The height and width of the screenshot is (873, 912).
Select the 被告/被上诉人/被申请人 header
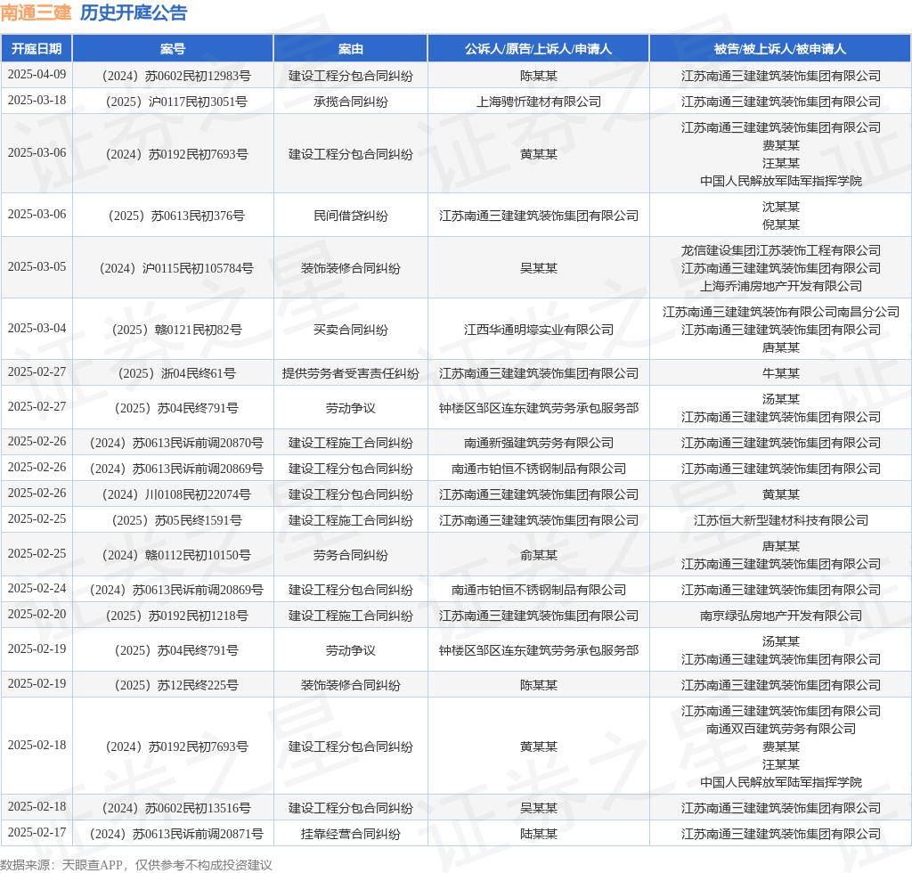[780, 49]
